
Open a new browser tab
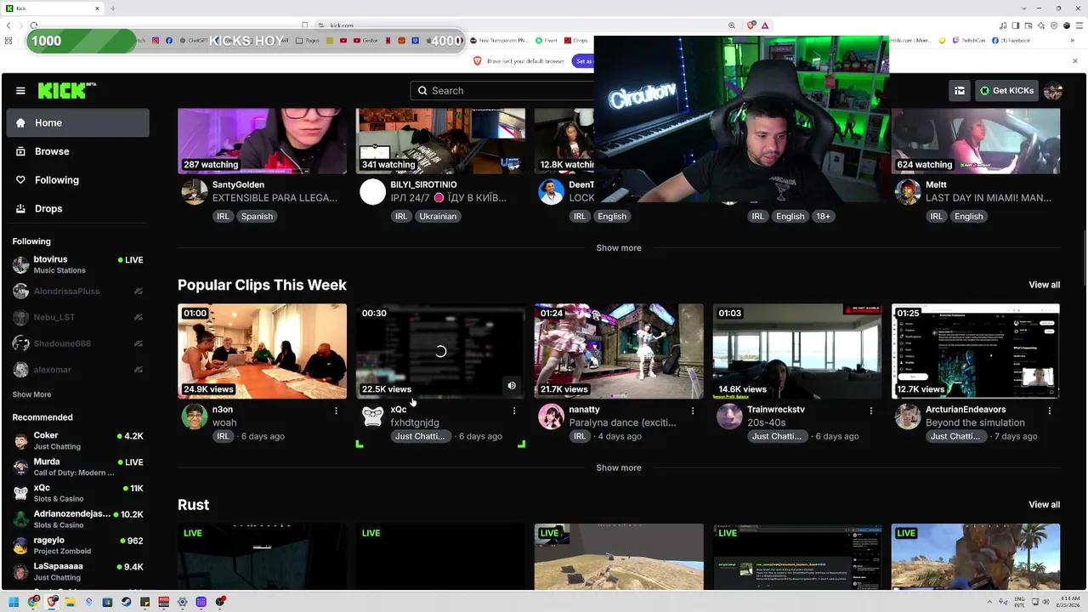pyautogui.click(x=112, y=8)
